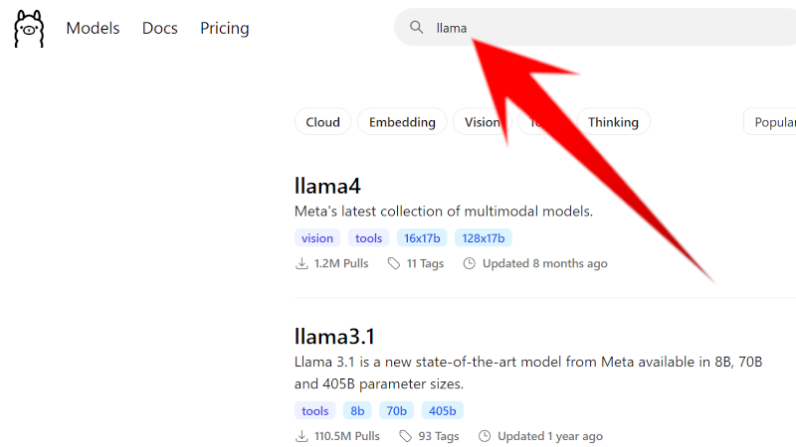Toggle the Thinking filter chip
The height and width of the screenshot is (447, 796).
pyautogui.click(x=613, y=122)
